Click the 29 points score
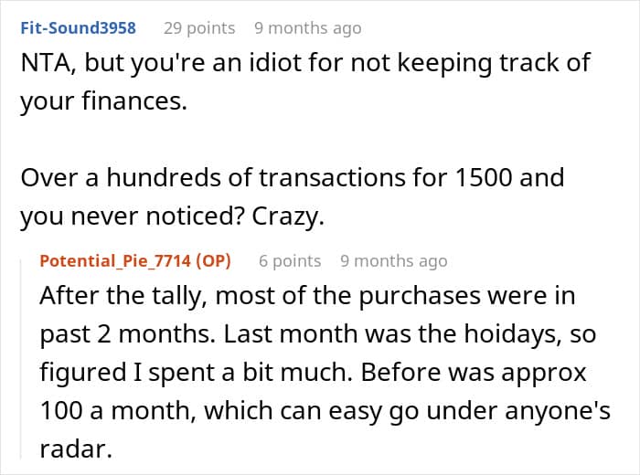640x475 pixels. tap(198, 28)
